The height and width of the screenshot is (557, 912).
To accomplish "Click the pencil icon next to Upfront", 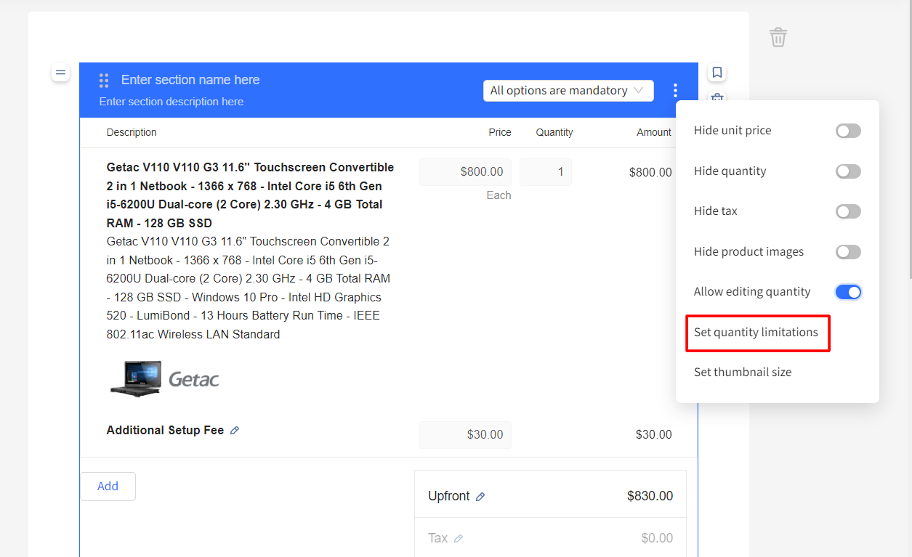I will (x=480, y=497).
